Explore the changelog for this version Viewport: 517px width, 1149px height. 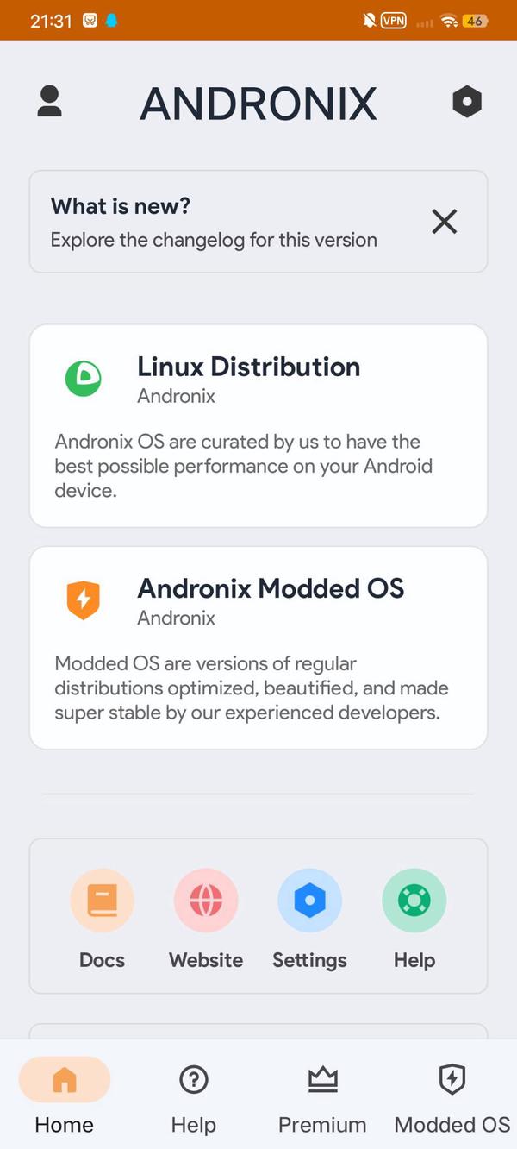point(214,240)
